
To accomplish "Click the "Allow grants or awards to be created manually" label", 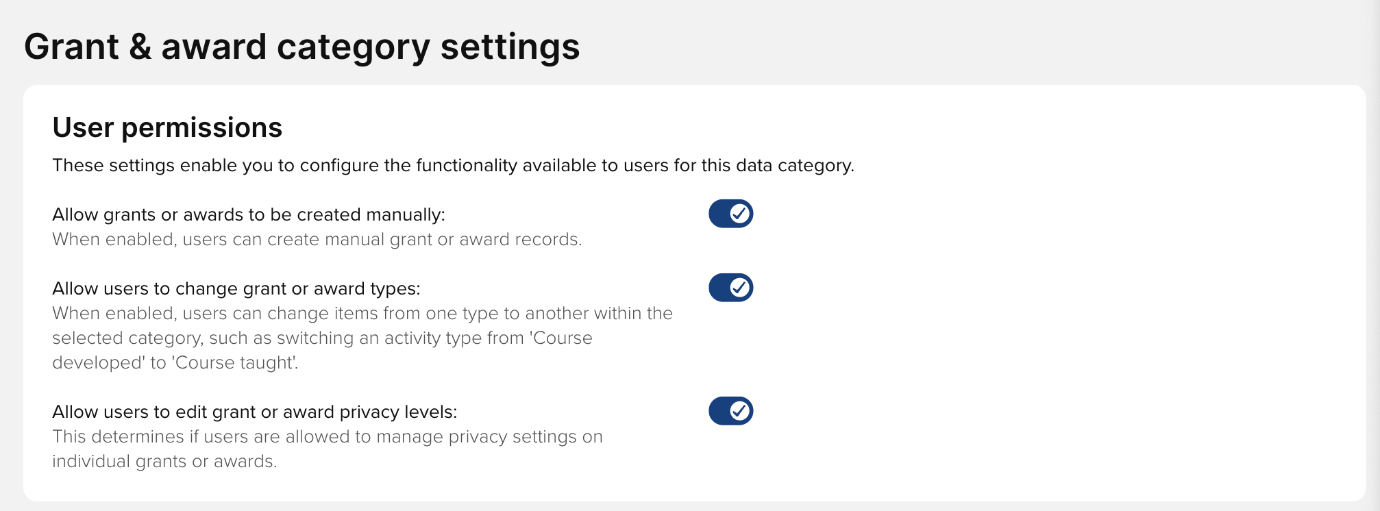I will [248, 215].
